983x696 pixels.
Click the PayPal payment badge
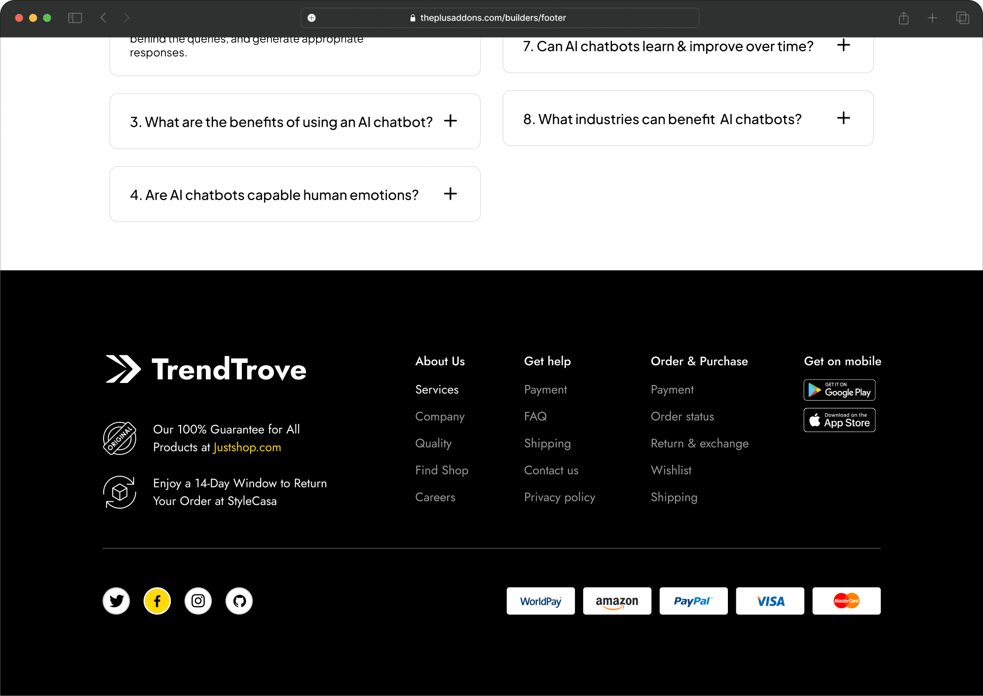[693, 601]
